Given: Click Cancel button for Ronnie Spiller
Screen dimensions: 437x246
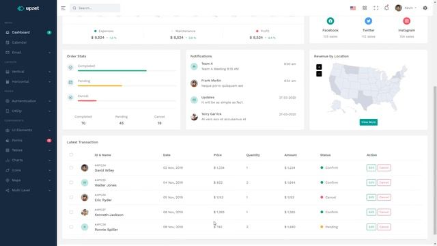Looking at the screenshot, I should 384,227.
